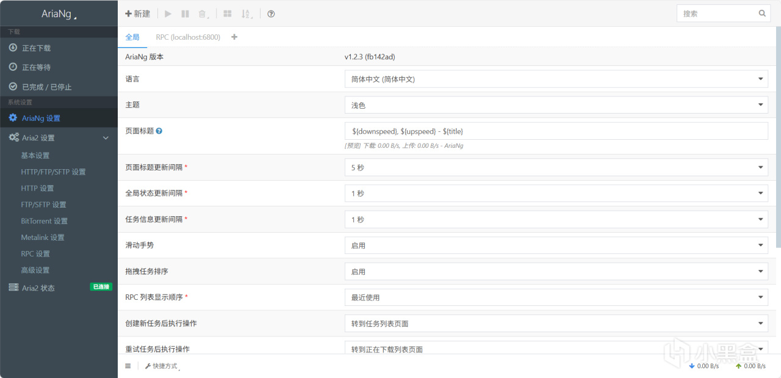Toggle sidebar with the hamburger icon
The image size is (781, 378).
[128, 366]
